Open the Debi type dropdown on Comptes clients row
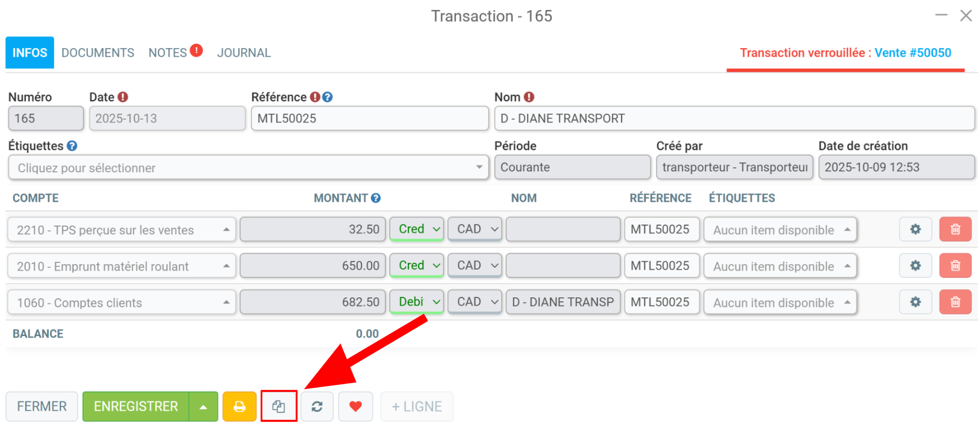This screenshot has width=979, height=427. coord(417,302)
